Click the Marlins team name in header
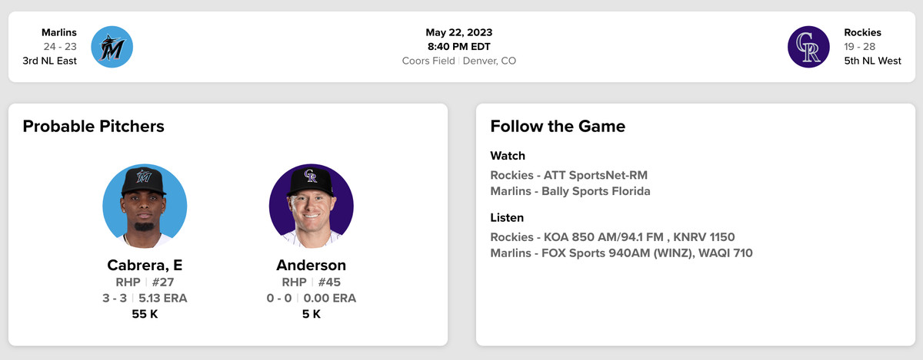This screenshot has width=923, height=360. pyautogui.click(x=59, y=33)
